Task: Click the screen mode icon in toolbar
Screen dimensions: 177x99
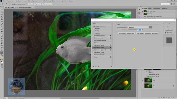Action: [x=2, y=67]
